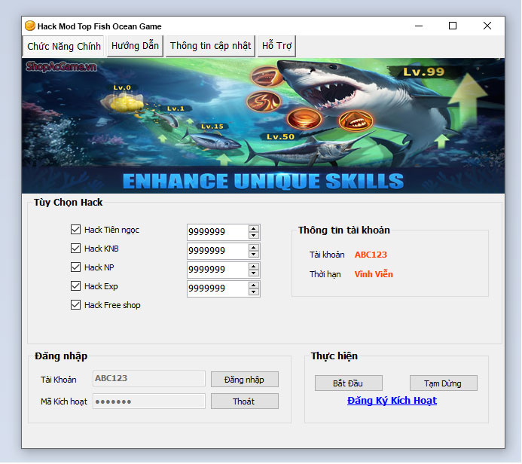Decrease the Hack KNB value with down arrow
This screenshot has width=522, height=464.
coord(254,255)
